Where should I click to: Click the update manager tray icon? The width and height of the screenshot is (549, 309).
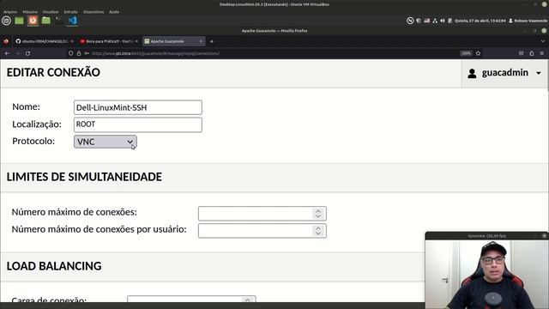pos(449,21)
